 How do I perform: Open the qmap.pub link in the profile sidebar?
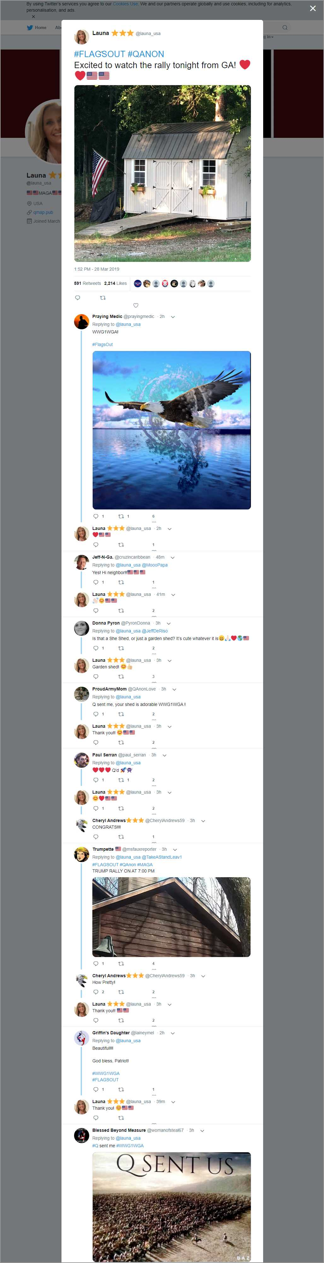(43, 212)
